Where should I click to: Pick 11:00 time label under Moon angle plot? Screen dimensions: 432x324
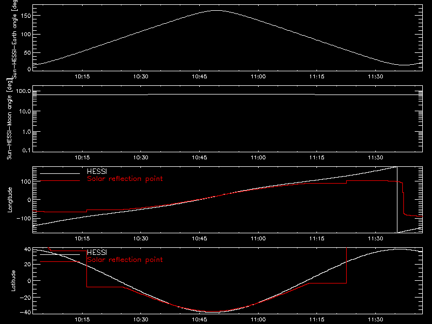(258, 157)
